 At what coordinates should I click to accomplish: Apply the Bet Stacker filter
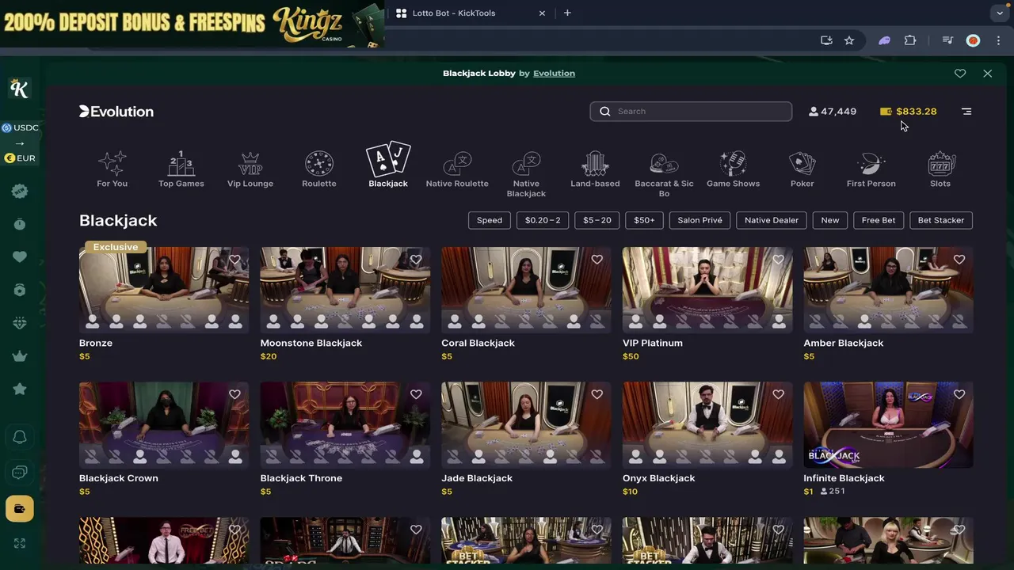[x=941, y=220]
